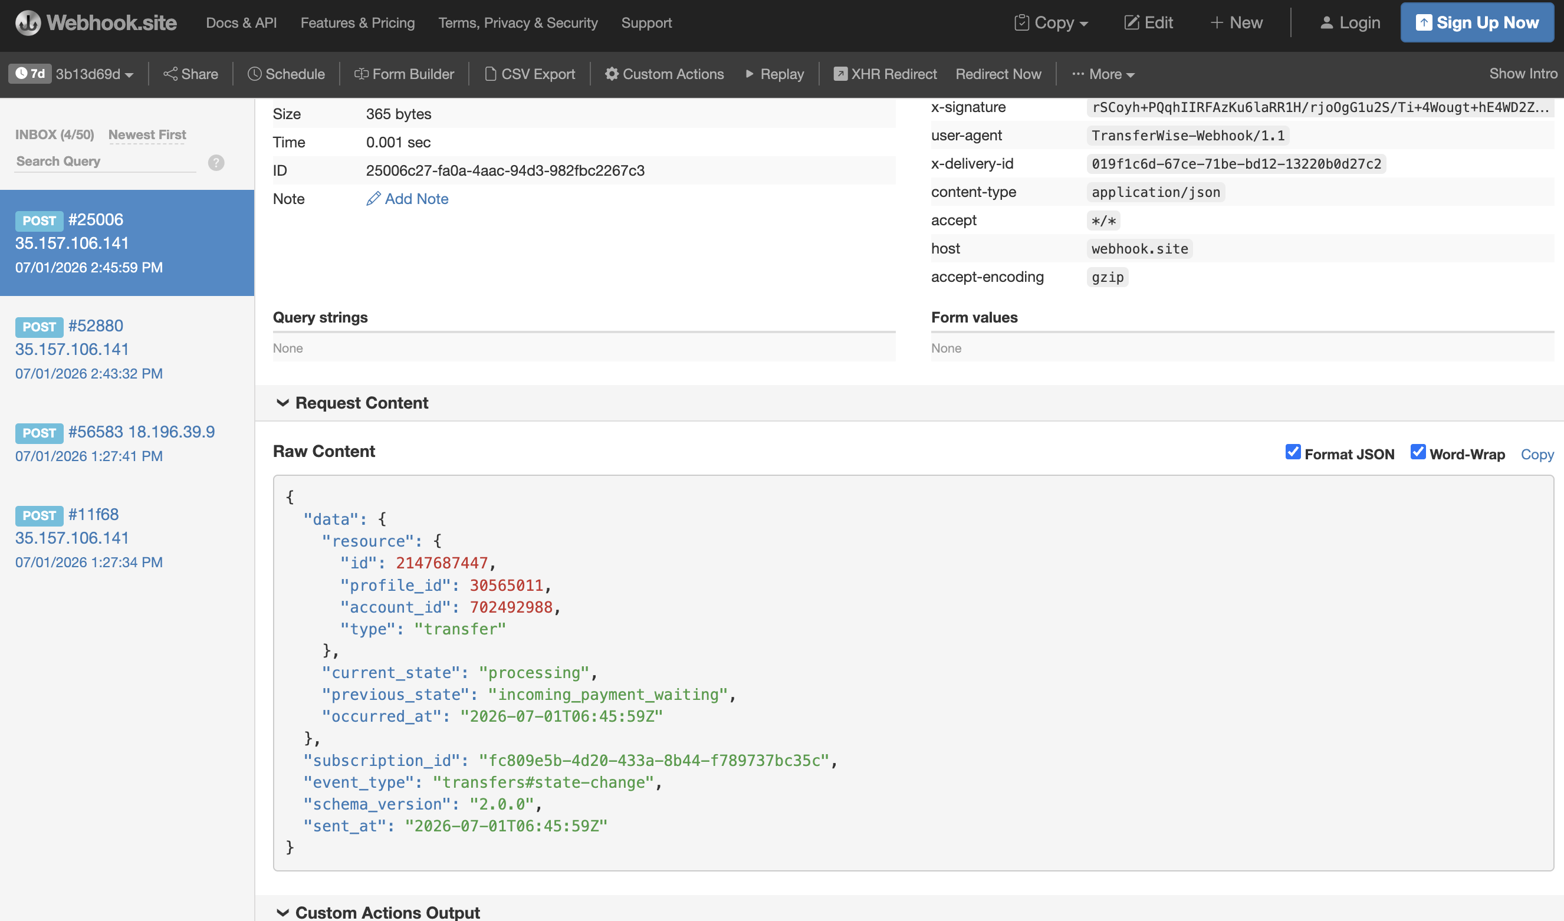The width and height of the screenshot is (1564, 921).
Task: Select request #56583 from 18.196.39.9
Action: [127, 443]
